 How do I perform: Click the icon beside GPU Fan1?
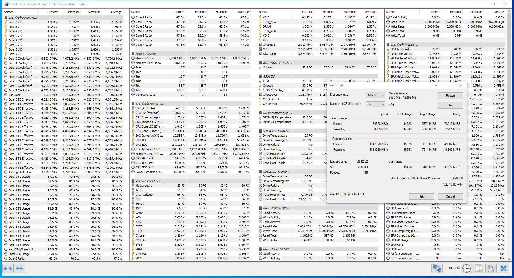point(388,245)
